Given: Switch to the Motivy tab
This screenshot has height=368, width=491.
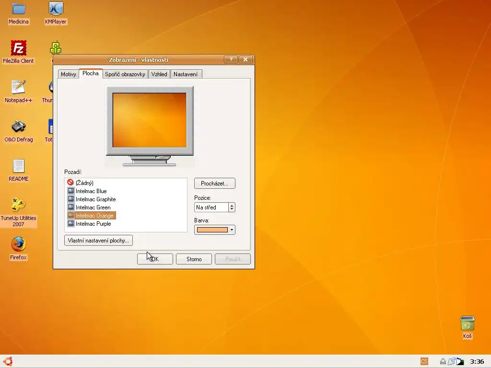Looking at the screenshot, I should 68,74.
